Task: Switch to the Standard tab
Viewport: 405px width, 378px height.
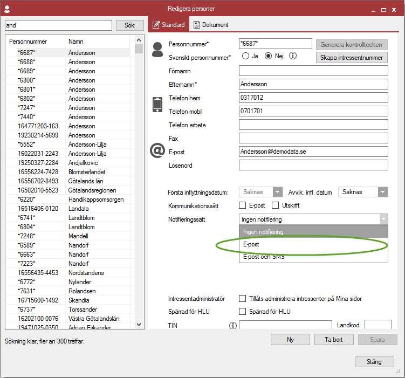Action: pos(169,24)
